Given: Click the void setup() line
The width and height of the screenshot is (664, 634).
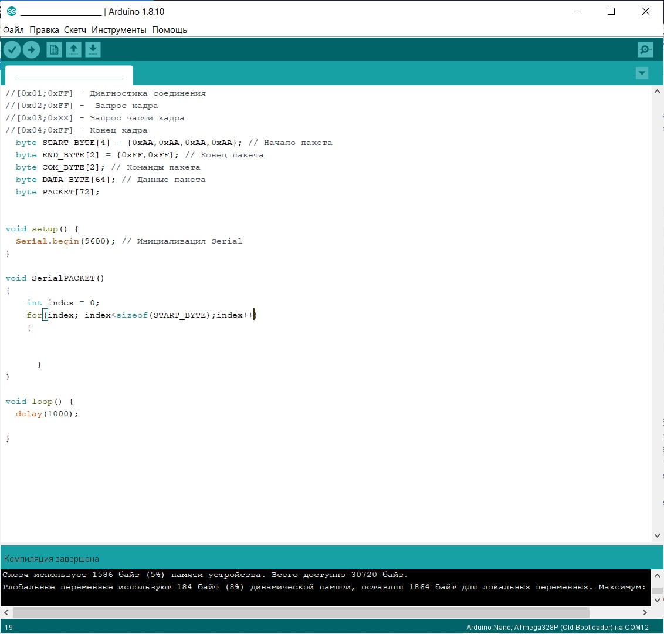Looking at the screenshot, I should tap(42, 229).
